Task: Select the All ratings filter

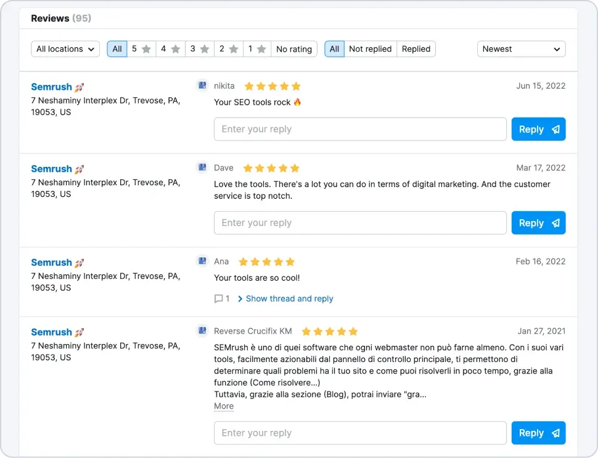Action: [x=117, y=49]
